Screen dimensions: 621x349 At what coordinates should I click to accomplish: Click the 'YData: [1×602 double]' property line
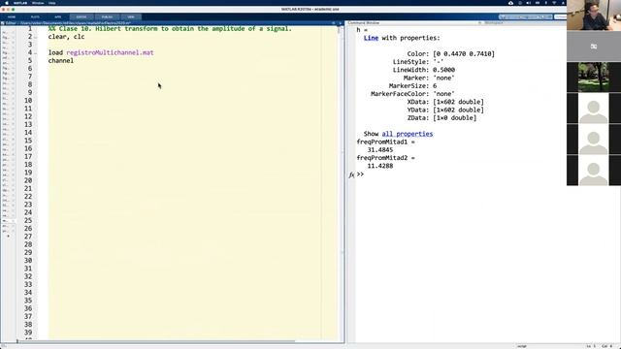[x=445, y=110]
